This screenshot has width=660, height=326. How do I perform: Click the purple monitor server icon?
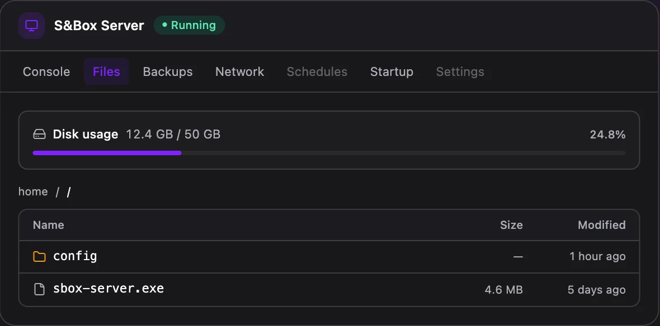(31, 26)
